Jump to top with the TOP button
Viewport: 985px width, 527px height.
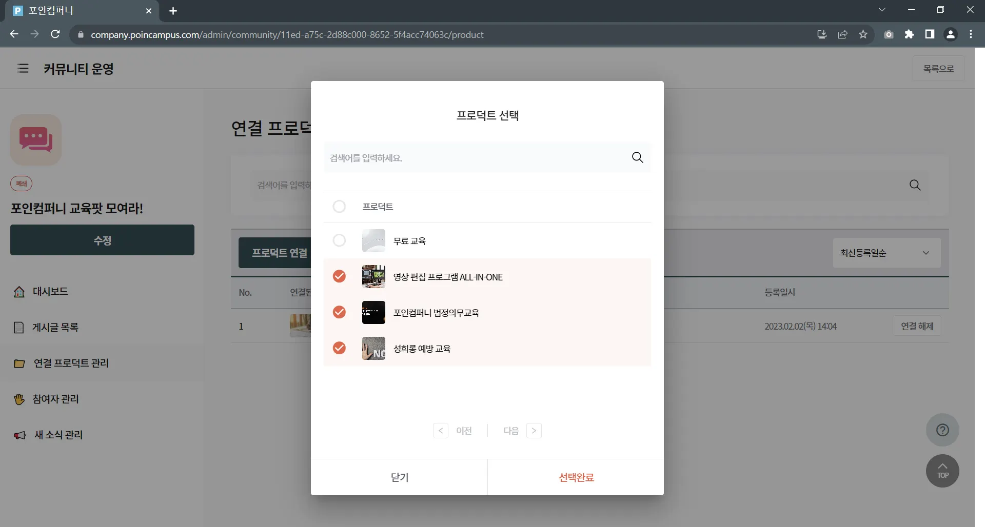click(942, 471)
